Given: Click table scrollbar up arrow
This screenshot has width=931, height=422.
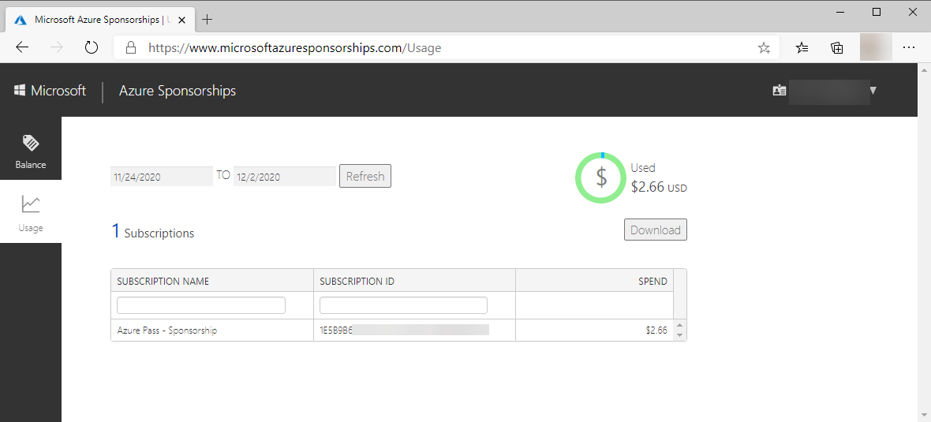Looking at the screenshot, I should 680,325.
